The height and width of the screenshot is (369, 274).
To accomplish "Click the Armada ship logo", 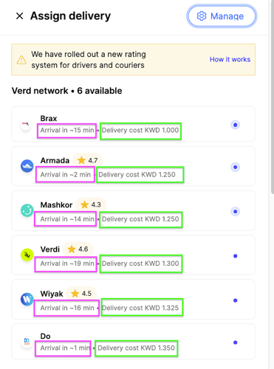I will point(27,166).
